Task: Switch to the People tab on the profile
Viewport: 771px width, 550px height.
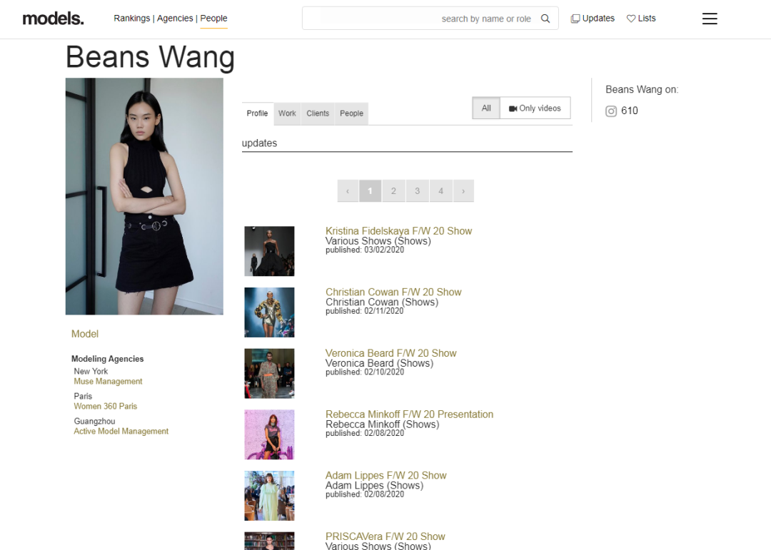Action: 351,113
